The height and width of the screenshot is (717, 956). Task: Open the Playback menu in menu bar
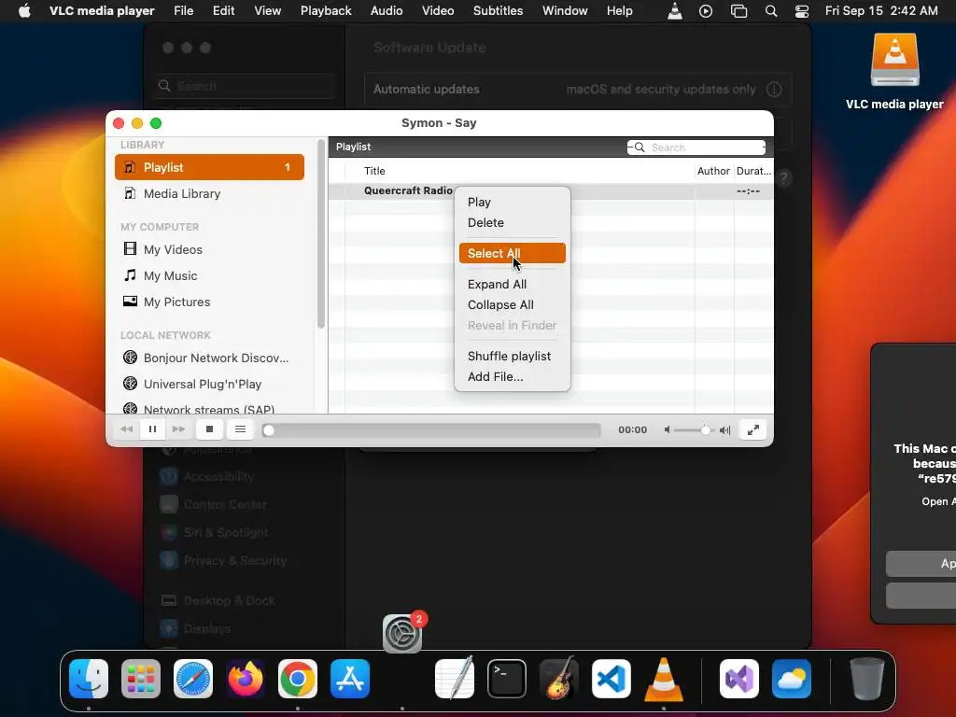326,11
